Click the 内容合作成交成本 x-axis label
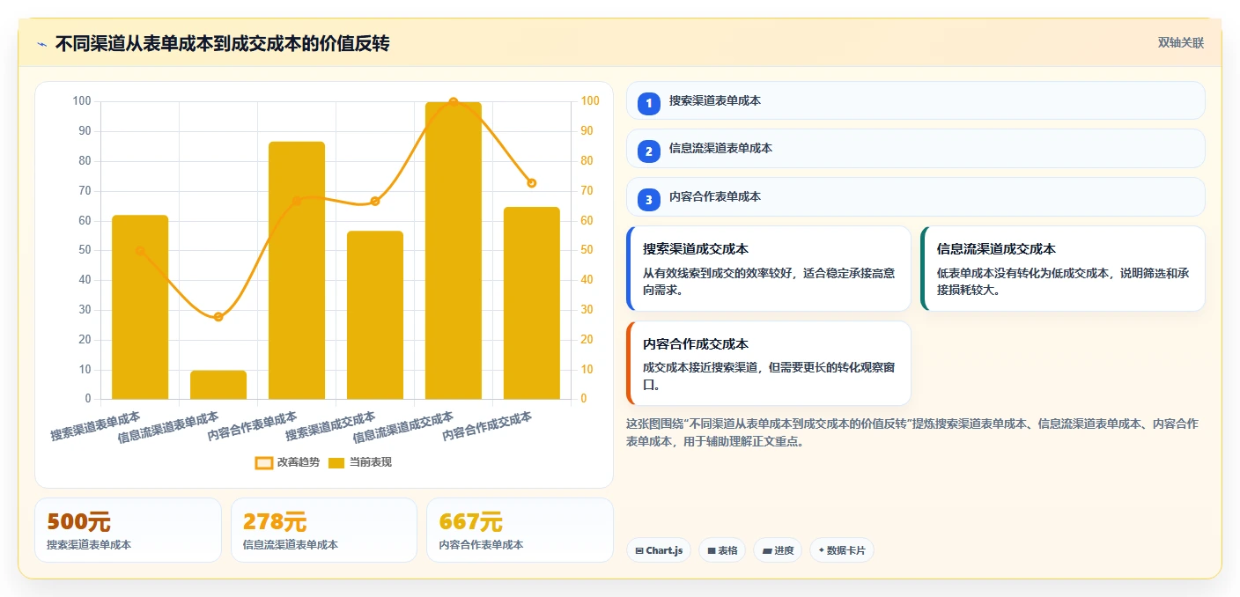The image size is (1240, 597). click(488, 425)
